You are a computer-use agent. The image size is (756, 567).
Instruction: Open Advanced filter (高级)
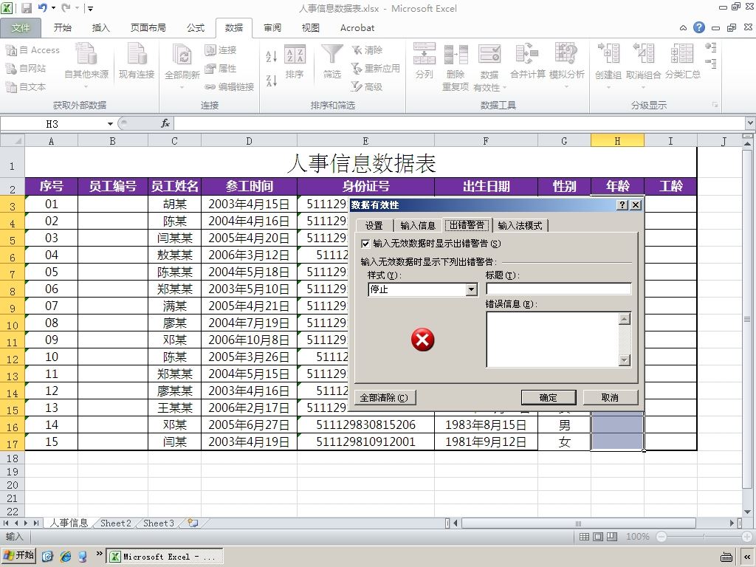click(x=368, y=87)
